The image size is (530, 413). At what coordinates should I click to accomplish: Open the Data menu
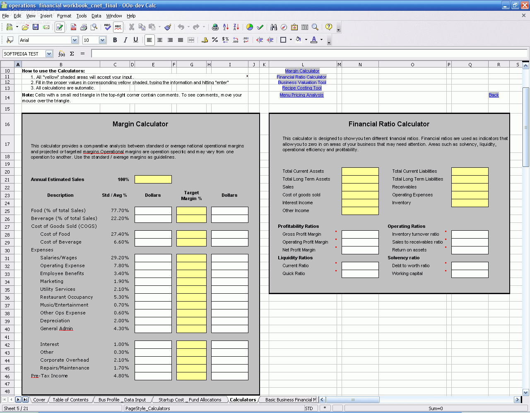[x=96, y=16]
